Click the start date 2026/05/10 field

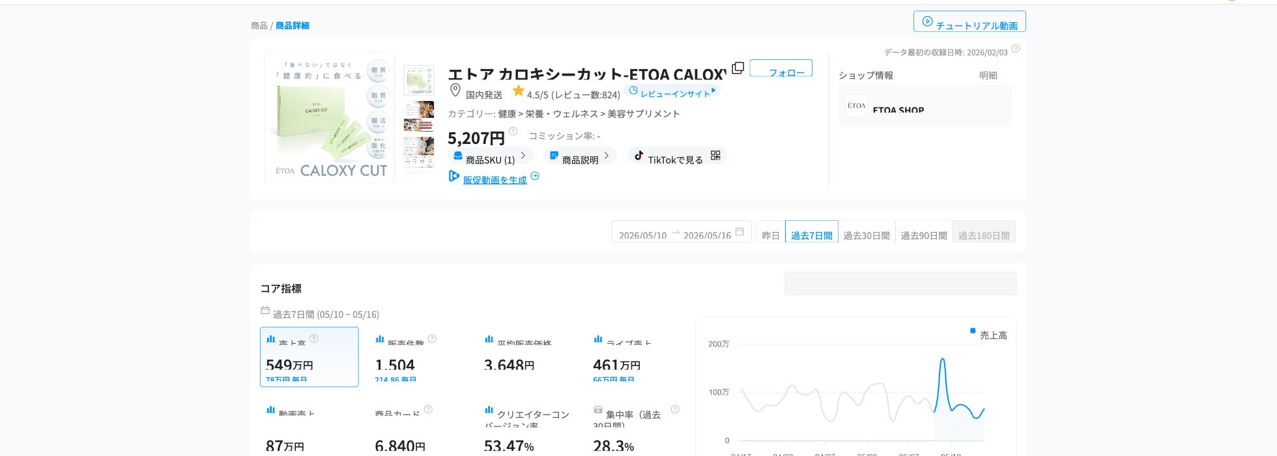coord(643,235)
